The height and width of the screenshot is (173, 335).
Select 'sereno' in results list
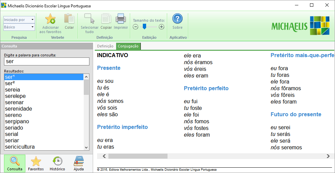point(44,115)
